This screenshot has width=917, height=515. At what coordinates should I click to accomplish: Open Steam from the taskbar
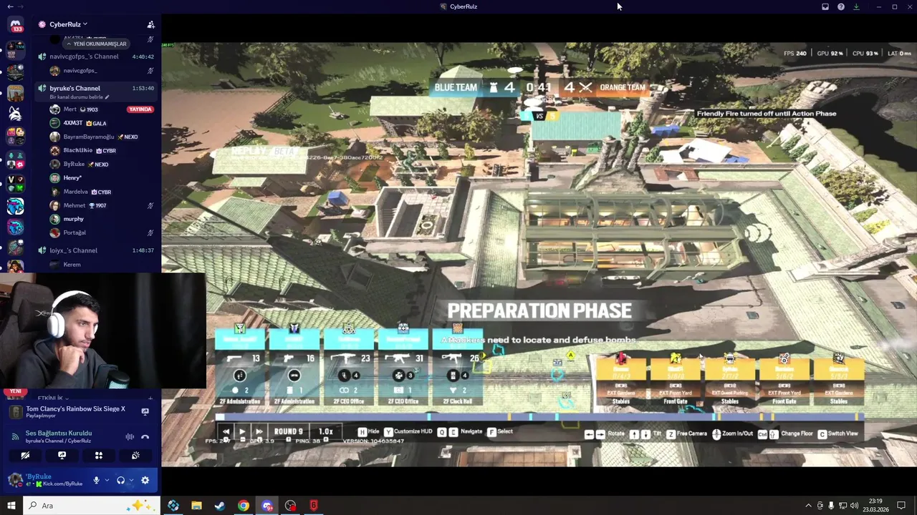click(x=220, y=506)
